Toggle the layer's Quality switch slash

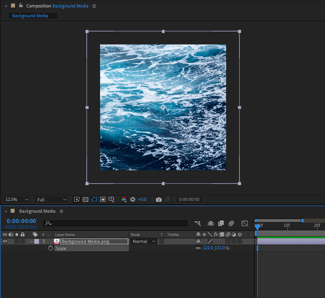210,241
